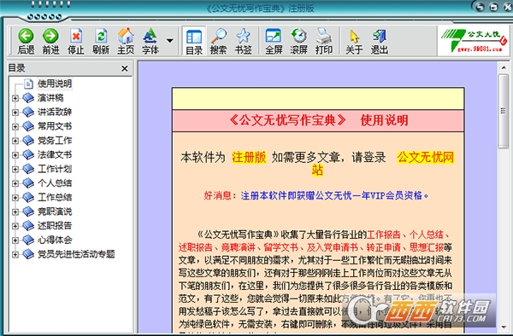The image size is (513, 336).
Task: Expand the 工作计划 tree node
Action: tap(15, 169)
